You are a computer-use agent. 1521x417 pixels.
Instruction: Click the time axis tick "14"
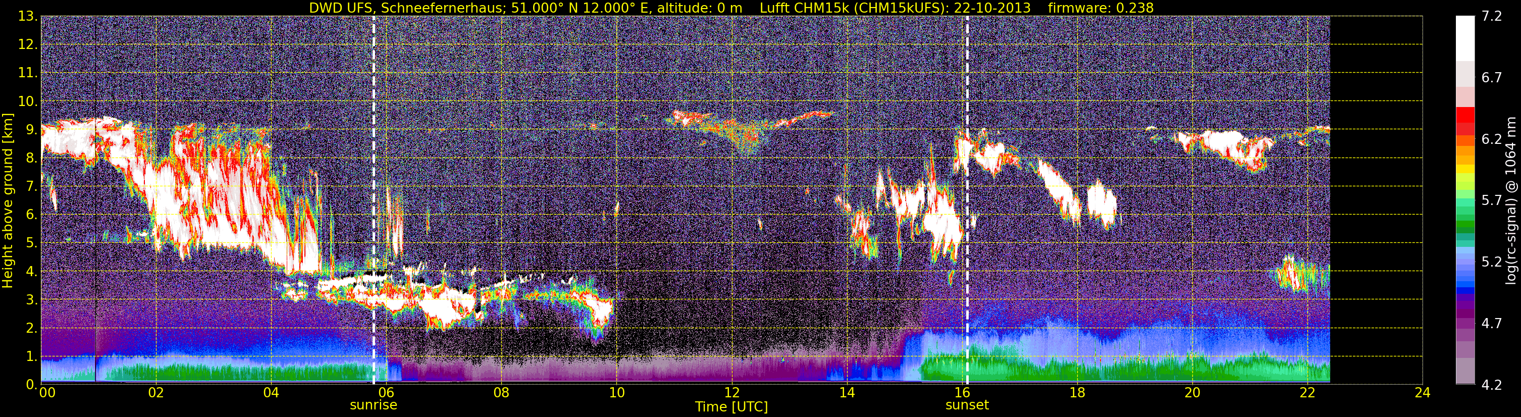point(847,393)
